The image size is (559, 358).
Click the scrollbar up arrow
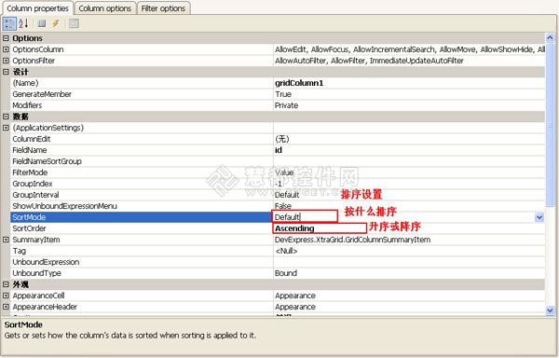click(550, 37)
